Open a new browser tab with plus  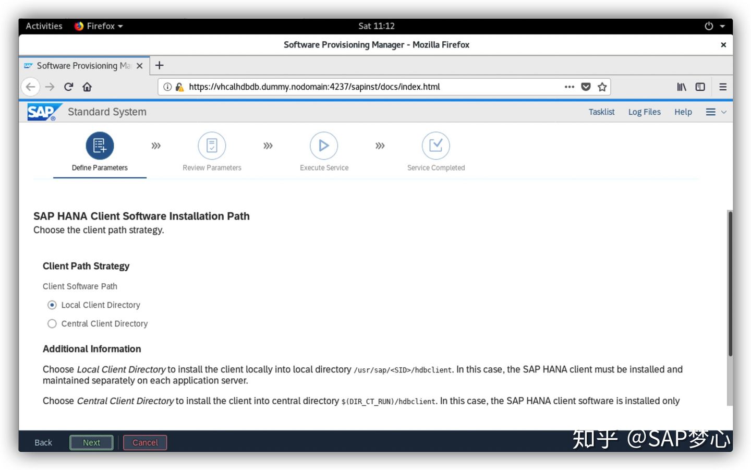(160, 65)
